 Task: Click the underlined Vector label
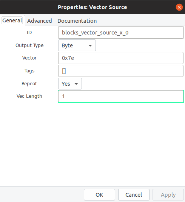29,58
